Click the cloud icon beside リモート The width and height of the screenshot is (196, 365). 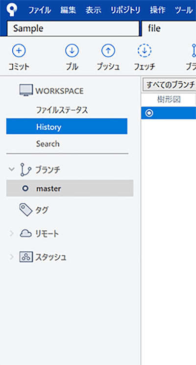[26, 234]
